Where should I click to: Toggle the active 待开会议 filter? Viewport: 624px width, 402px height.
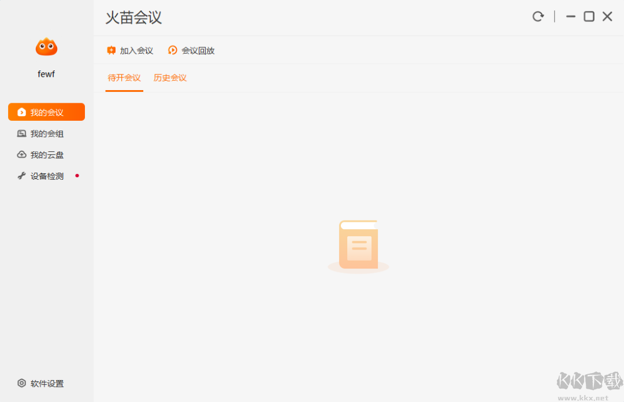coord(124,77)
